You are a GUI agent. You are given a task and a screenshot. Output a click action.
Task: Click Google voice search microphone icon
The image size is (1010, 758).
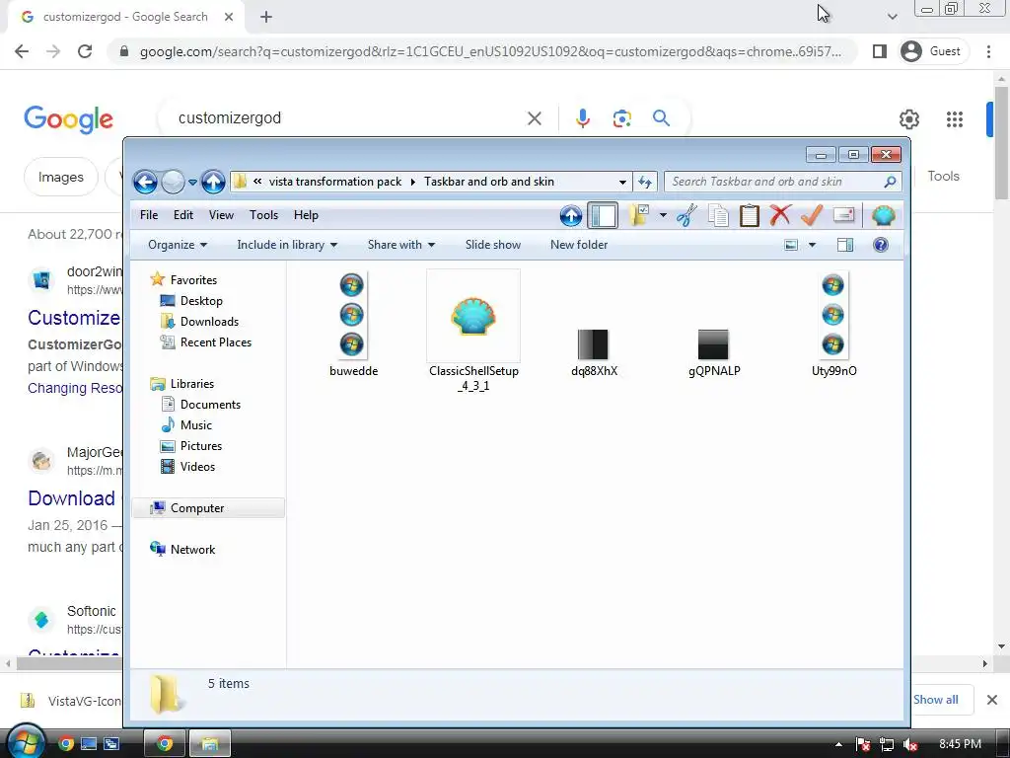tap(582, 118)
